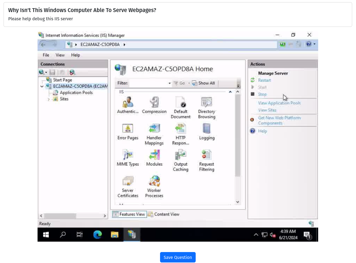Select Application Pools in the tree
The width and height of the screenshot is (356, 263).
click(76, 93)
